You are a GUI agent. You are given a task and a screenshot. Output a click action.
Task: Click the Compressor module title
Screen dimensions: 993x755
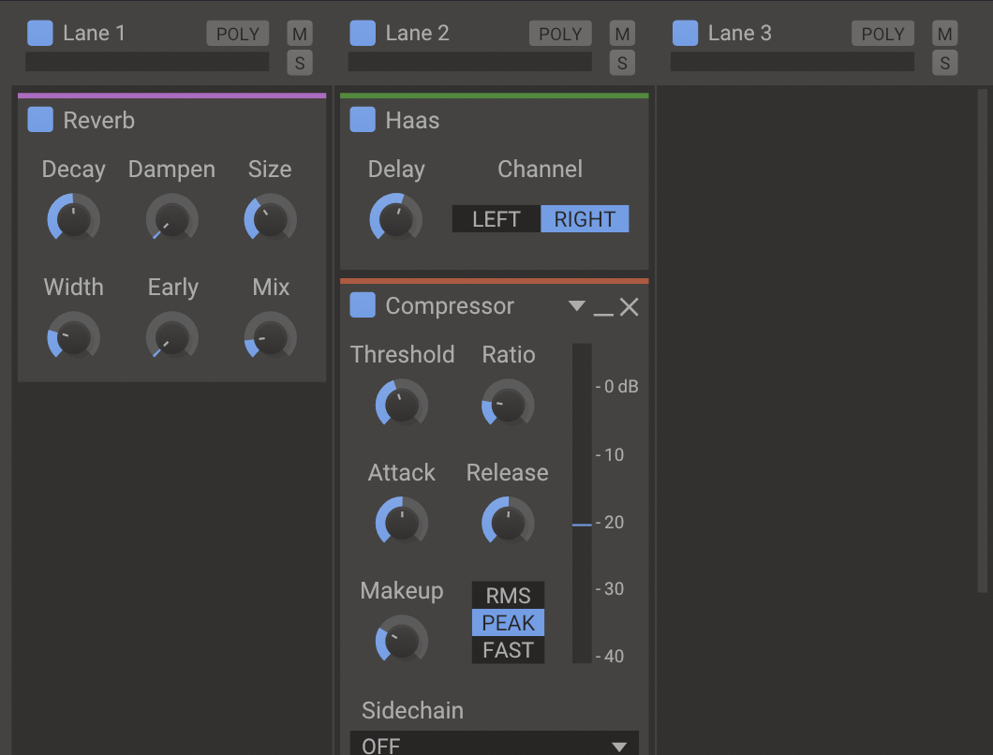point(450,306)
